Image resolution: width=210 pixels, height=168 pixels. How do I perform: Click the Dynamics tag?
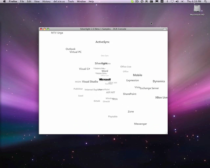pos(159,81)
